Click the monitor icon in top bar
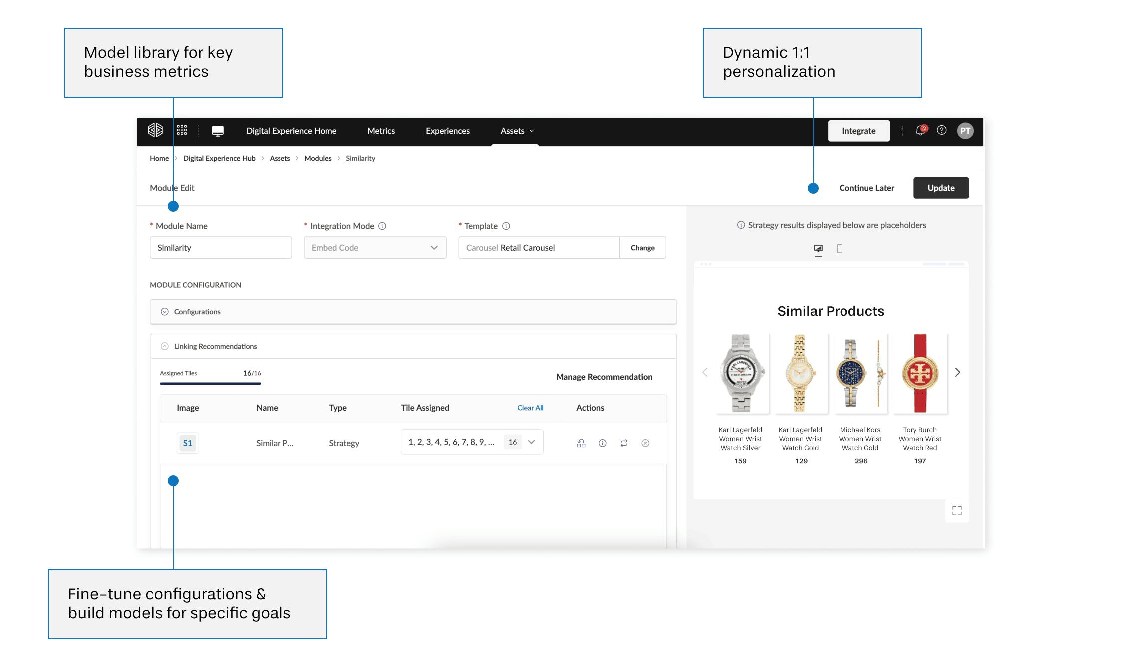This screenshot has width=1122, height=665. click(218, 131)
